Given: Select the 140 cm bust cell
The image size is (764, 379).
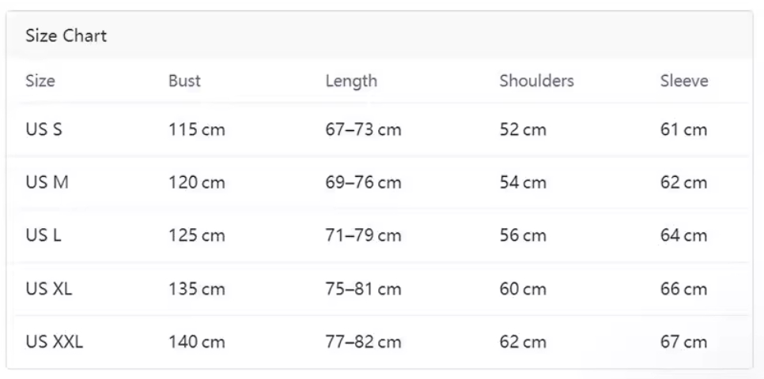Looking at the screenshot, I should tap(196, 342).
